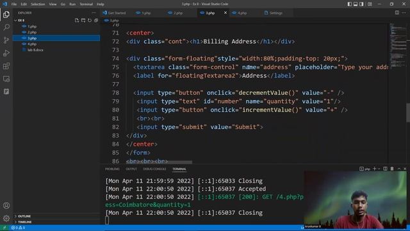Click the errors and warnings status indicator
Viewport: 410px width, 231px height.
[18, 228]
